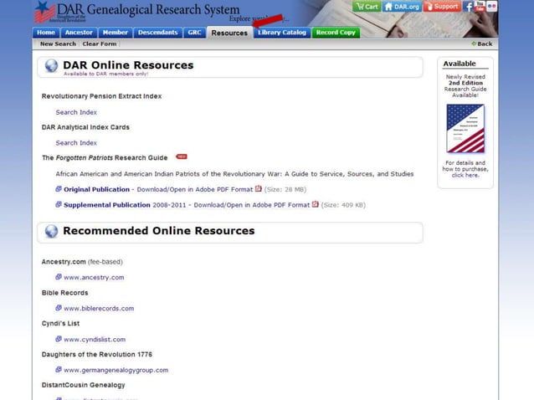The width and height of the screenshot is (534, 400).
Task: Open the Facebook icon in header
Action: click(468, 7)
